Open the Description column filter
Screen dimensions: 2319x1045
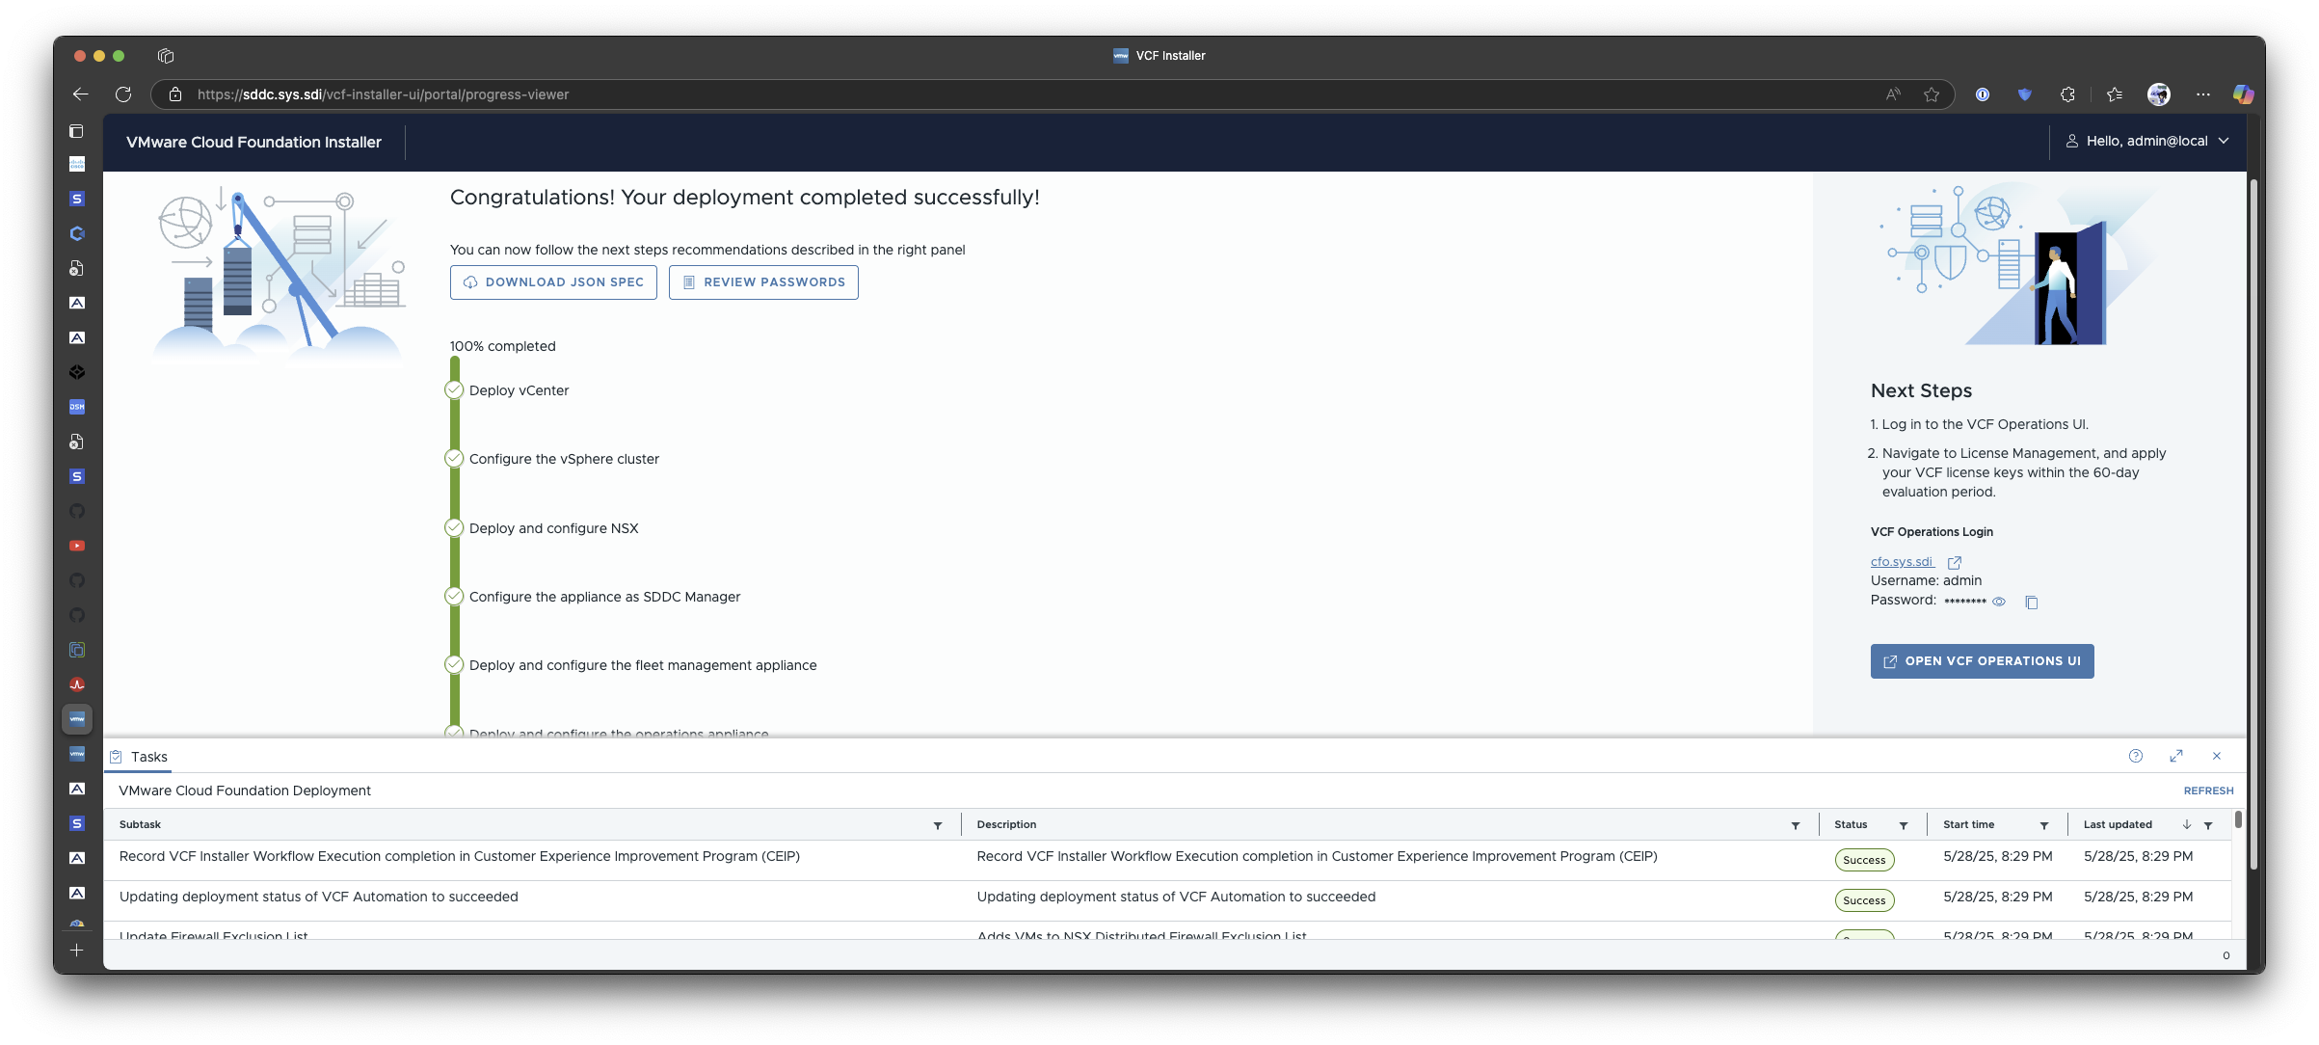(1796, 825)
